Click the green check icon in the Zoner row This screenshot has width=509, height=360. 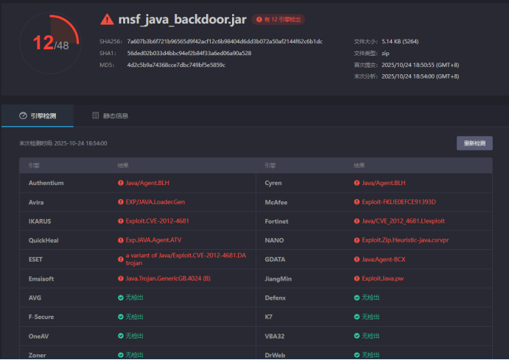121,355
